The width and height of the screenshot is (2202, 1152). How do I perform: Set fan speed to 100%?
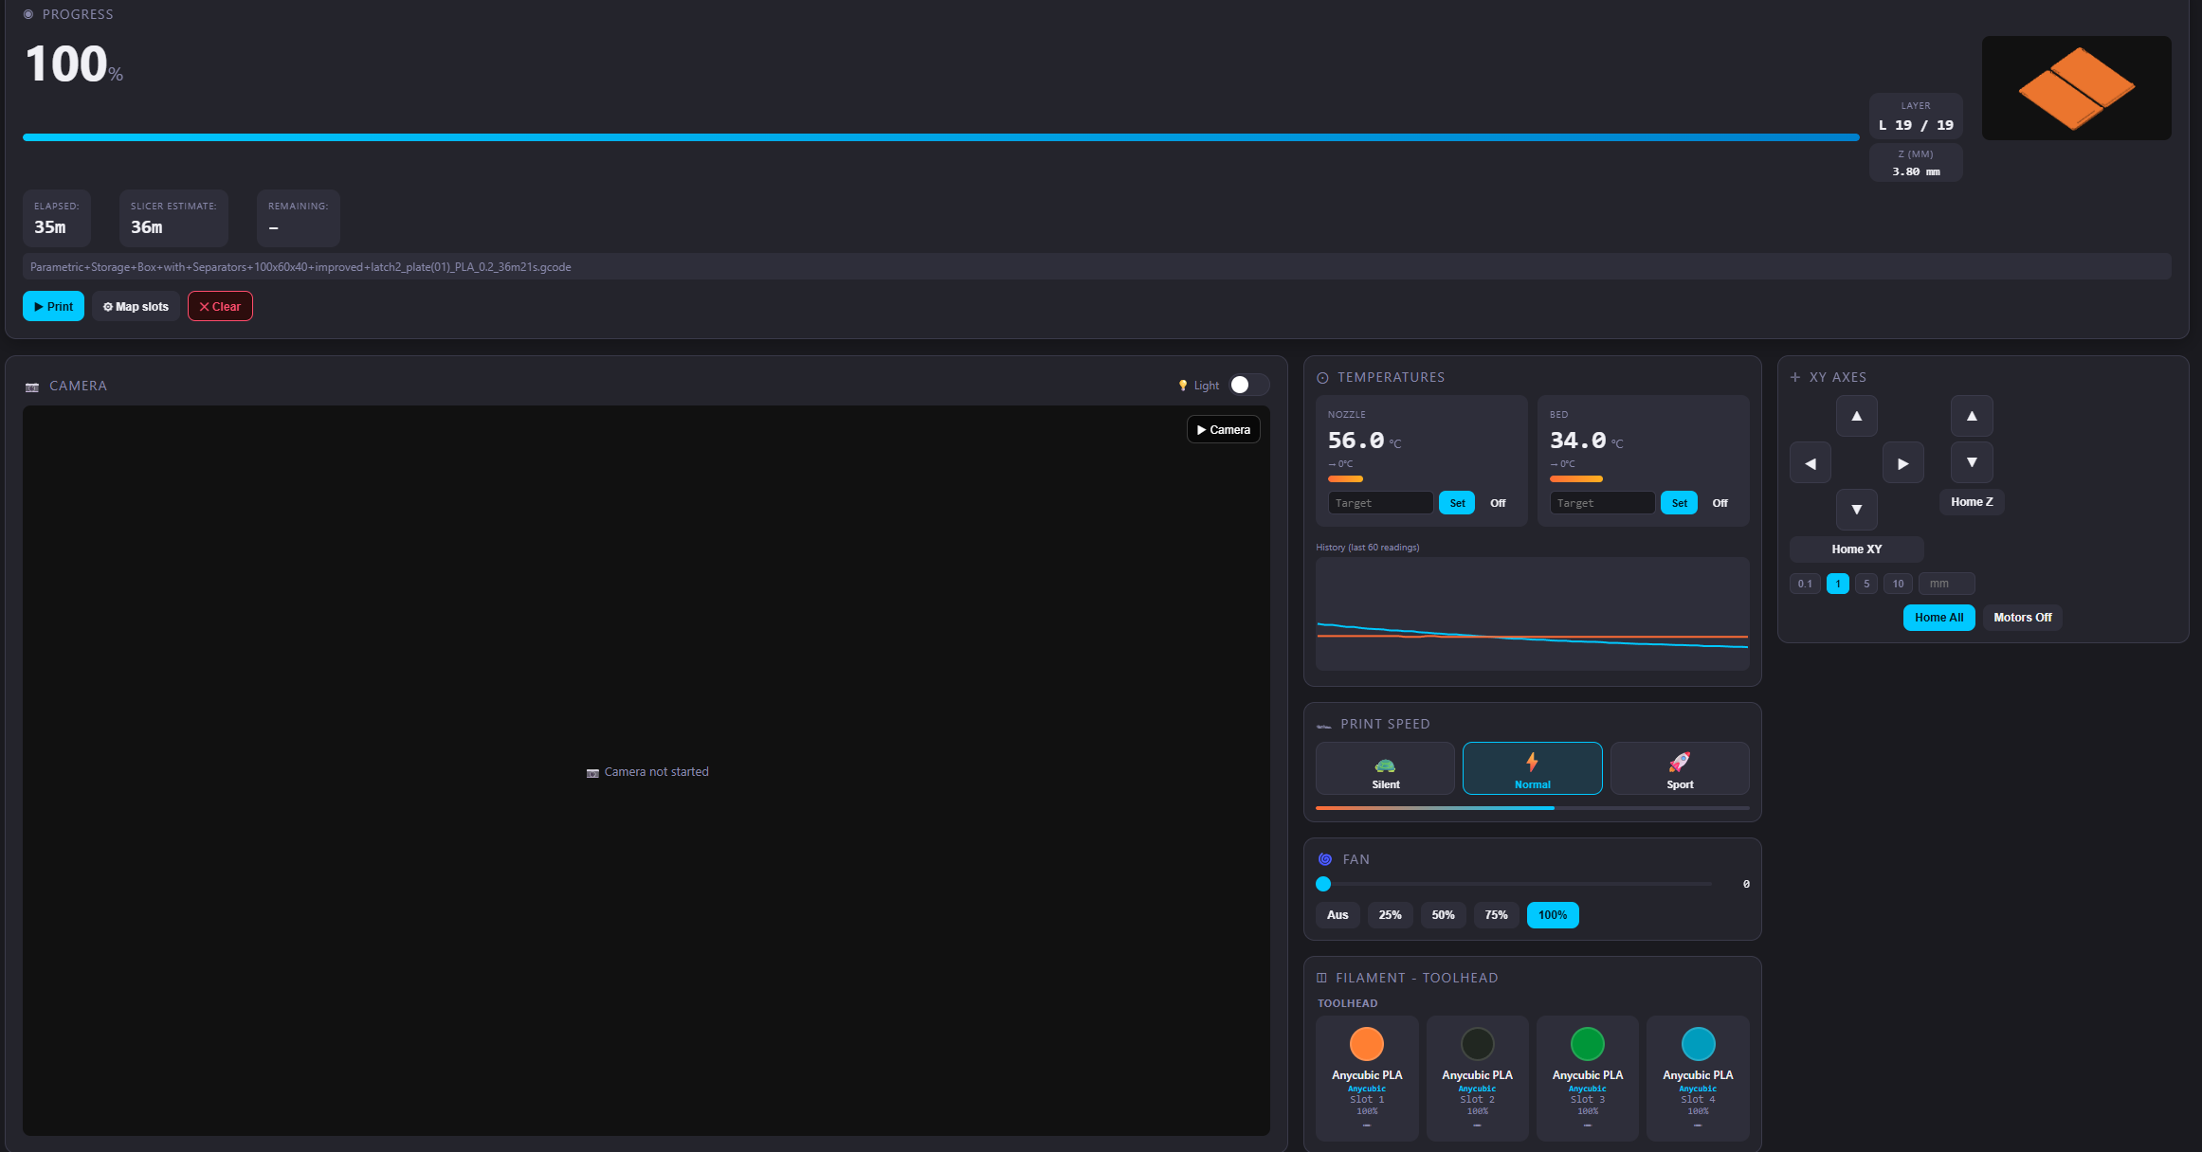pyautogui.click(x=1553, y=915)
